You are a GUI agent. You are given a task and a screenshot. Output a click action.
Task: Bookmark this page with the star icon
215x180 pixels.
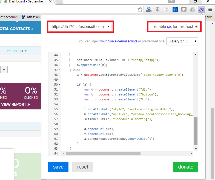140,10
